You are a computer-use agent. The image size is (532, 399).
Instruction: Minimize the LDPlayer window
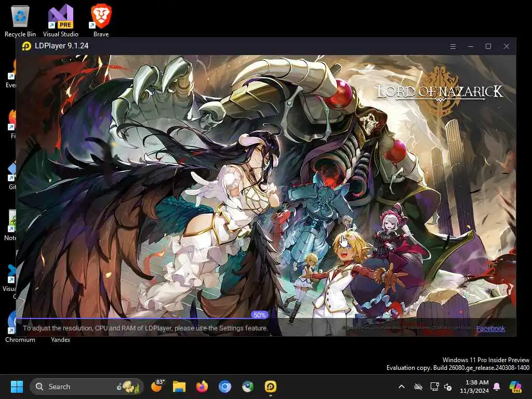point(471,46)
